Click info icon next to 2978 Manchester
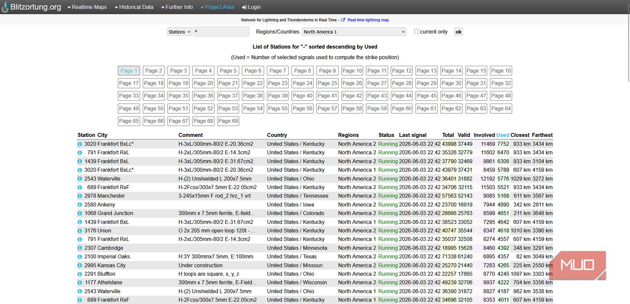The width and height of the screenshot is (630, 304). point(80,196)
